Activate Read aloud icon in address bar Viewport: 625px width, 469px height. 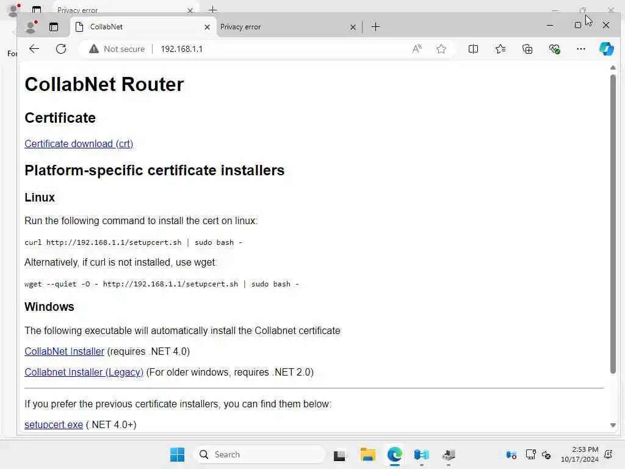pyautogui.click(x=417, y=49)
